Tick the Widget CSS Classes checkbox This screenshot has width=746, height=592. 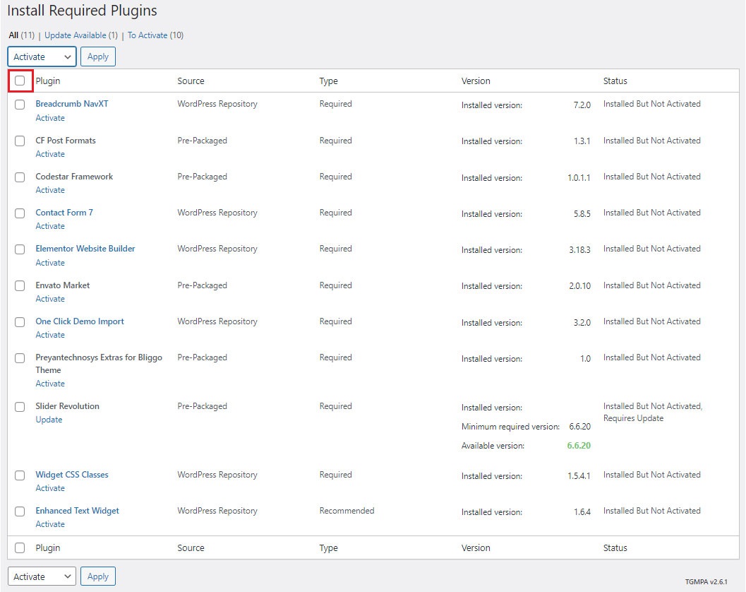click(20, 475)
